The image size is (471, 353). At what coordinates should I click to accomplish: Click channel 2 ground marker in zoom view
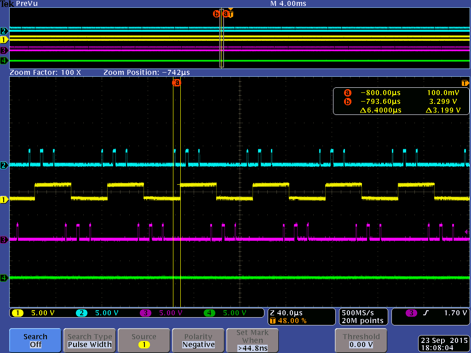pyautogui.click(x=4, y=165)
